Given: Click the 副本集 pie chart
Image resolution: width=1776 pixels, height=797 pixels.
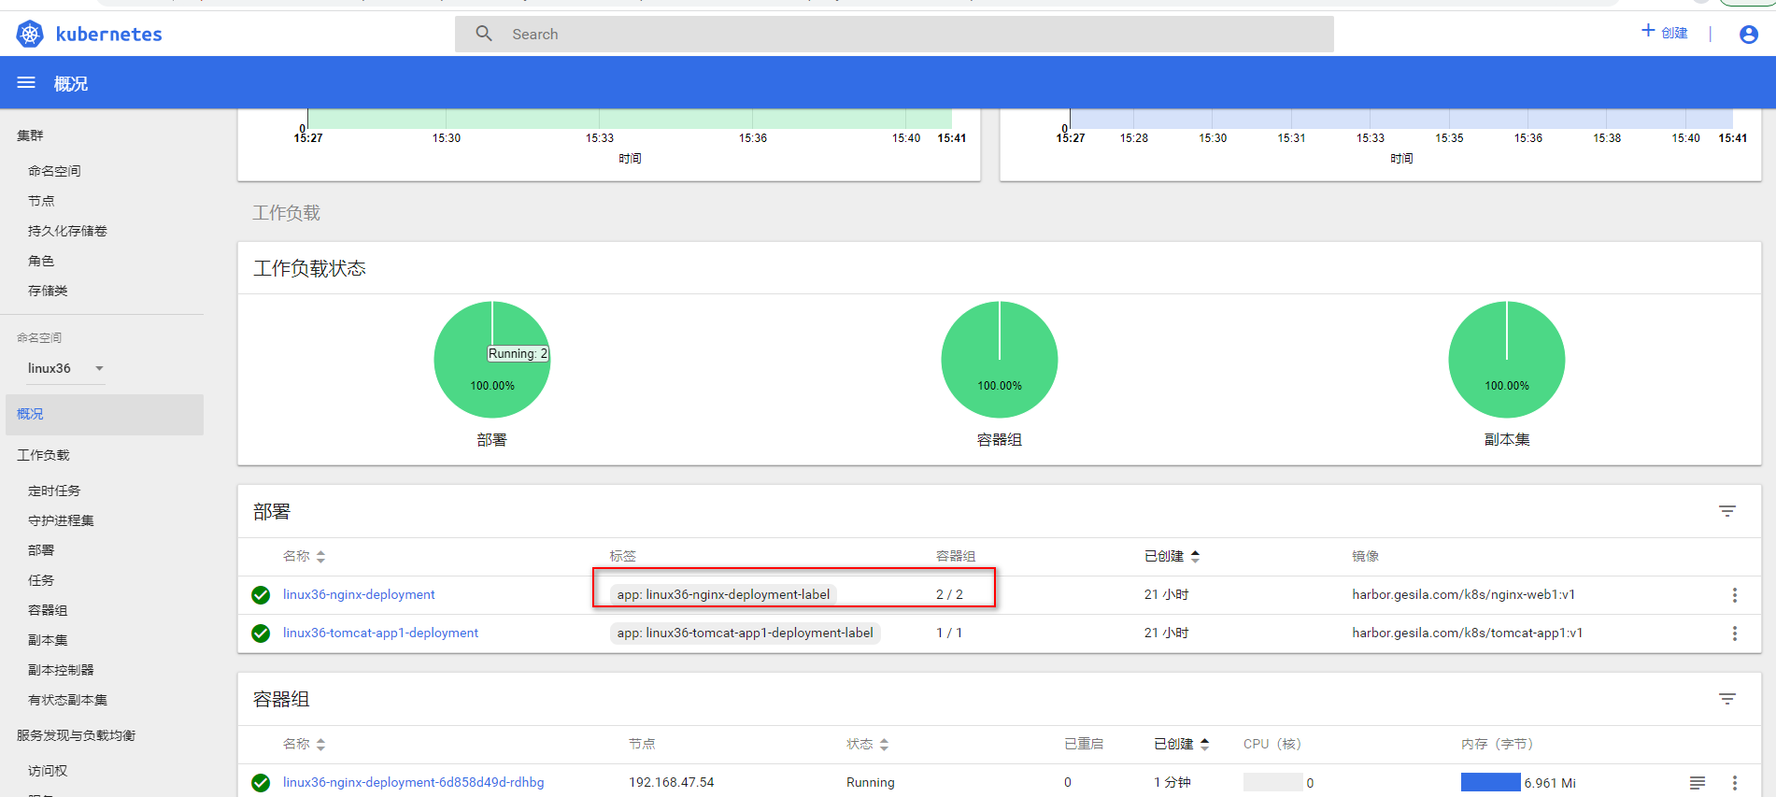Looking at the screenshot, I should (x=1507, y=360).
